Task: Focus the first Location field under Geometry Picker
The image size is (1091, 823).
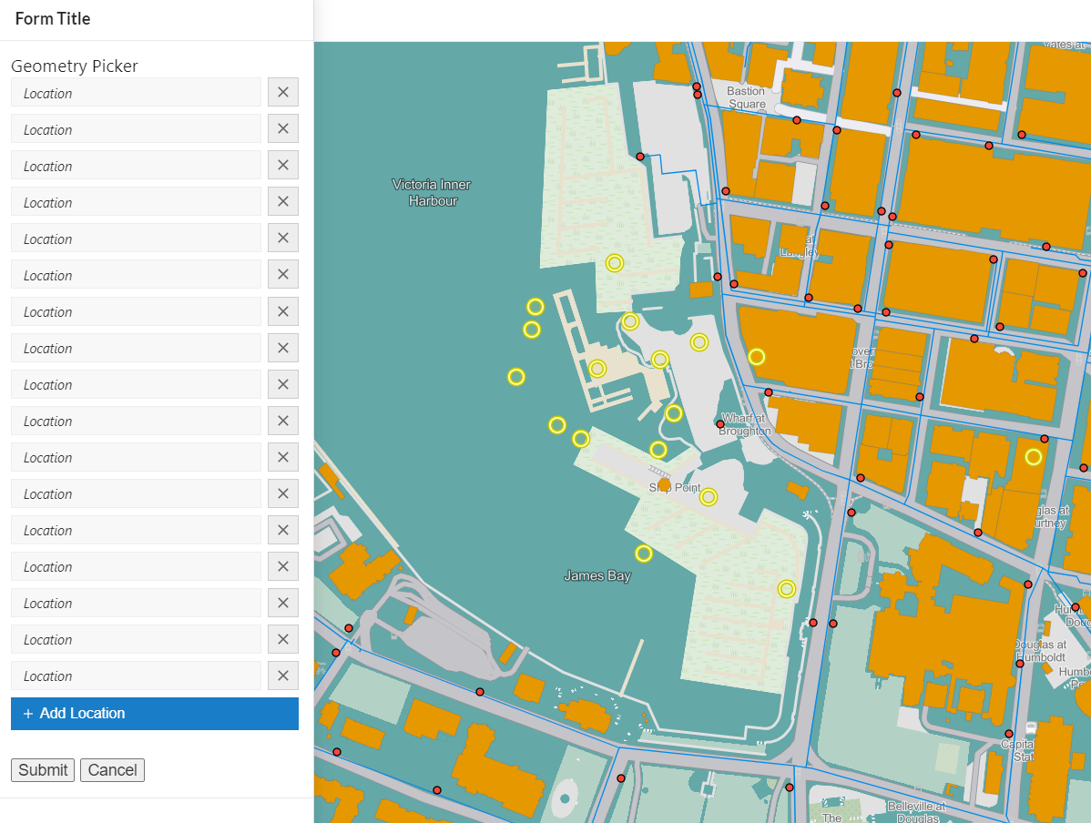Action: (137, 92)
